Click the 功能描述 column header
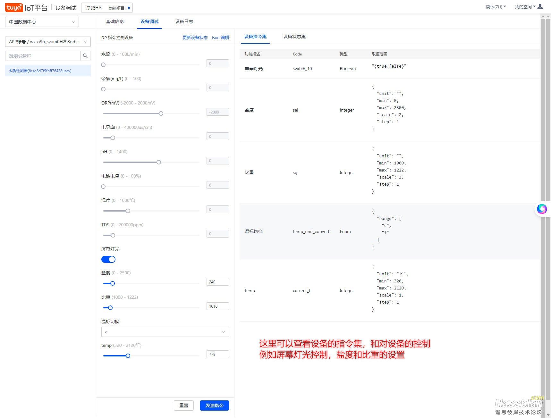 [x=252, y=54]
